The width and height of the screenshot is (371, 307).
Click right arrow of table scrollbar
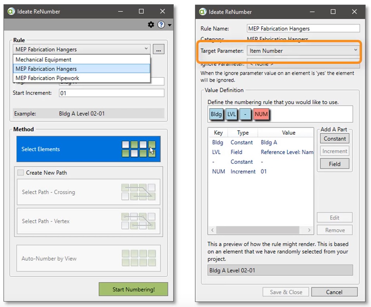[x=309, y=230]
